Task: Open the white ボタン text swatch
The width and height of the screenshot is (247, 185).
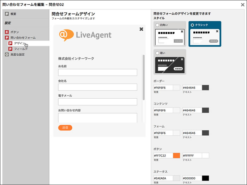Action: [206, 156]
